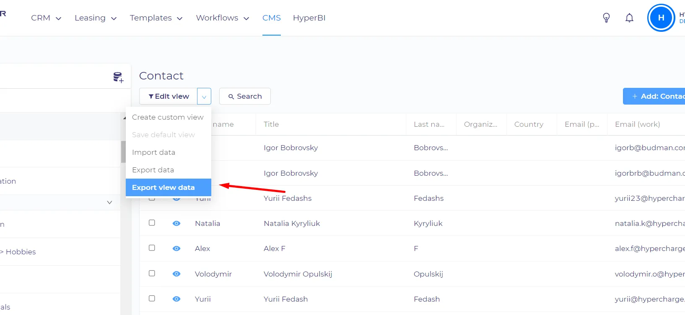The image size is (685, 315).
Task: Click the Search button
Action: pyautogui.click(x=245, y=96)
